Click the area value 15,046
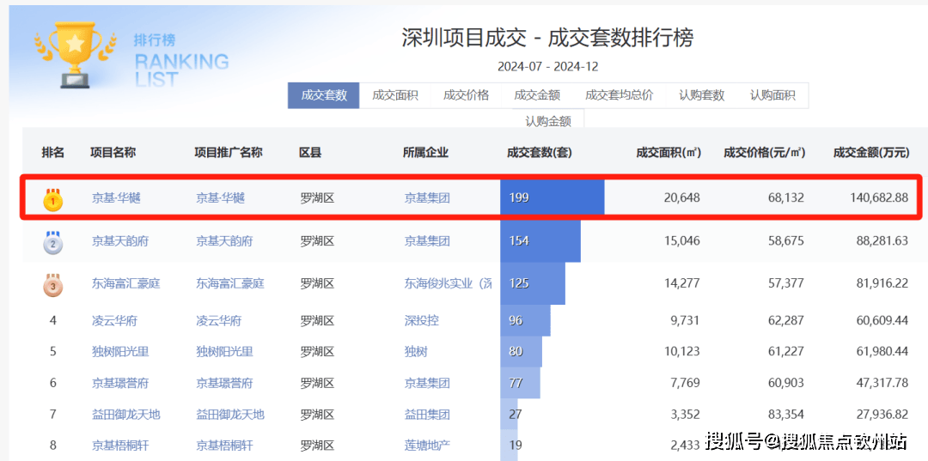The height and width of the screenshot is (461, 928). [680, 241]
